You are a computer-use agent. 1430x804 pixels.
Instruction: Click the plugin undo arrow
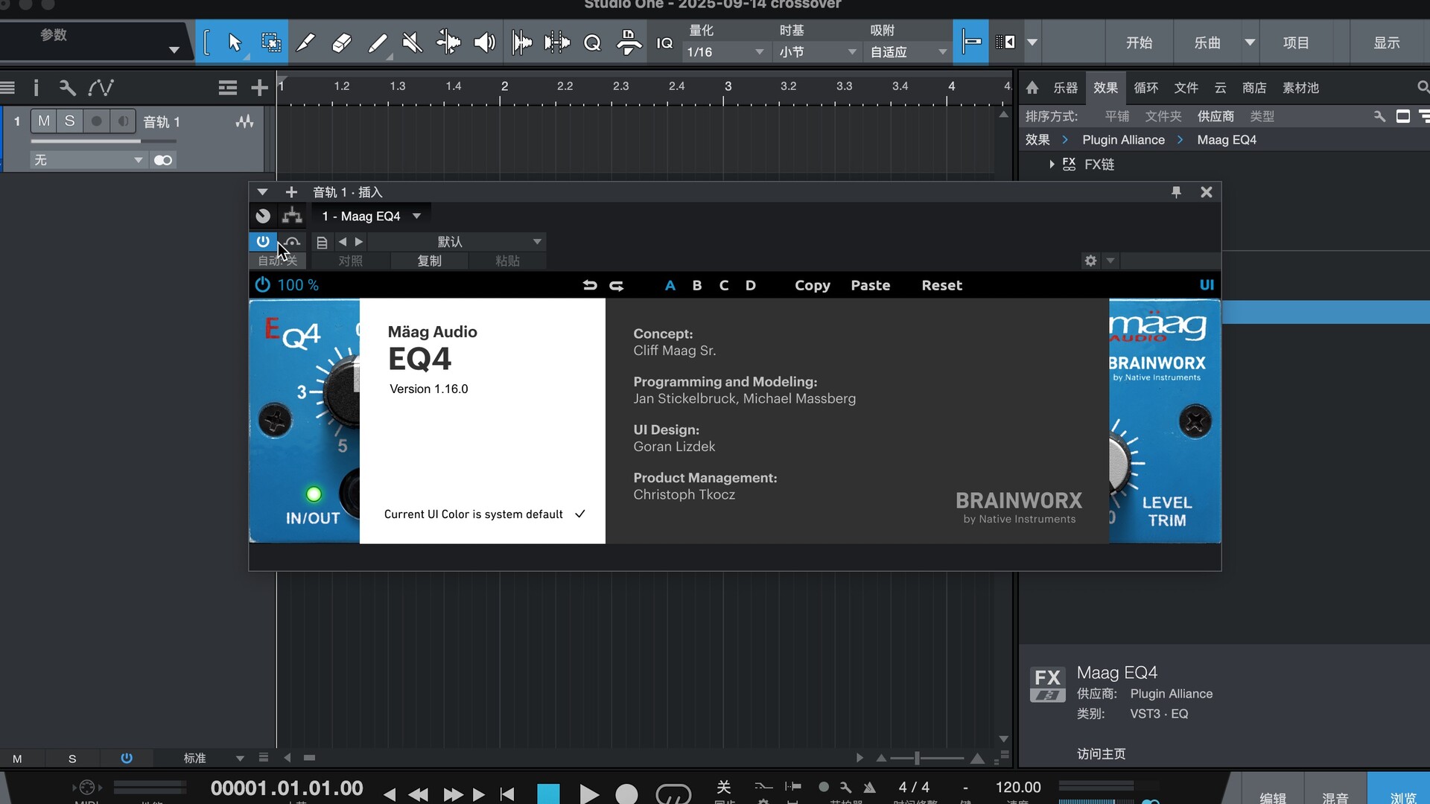tap(590, 285)
